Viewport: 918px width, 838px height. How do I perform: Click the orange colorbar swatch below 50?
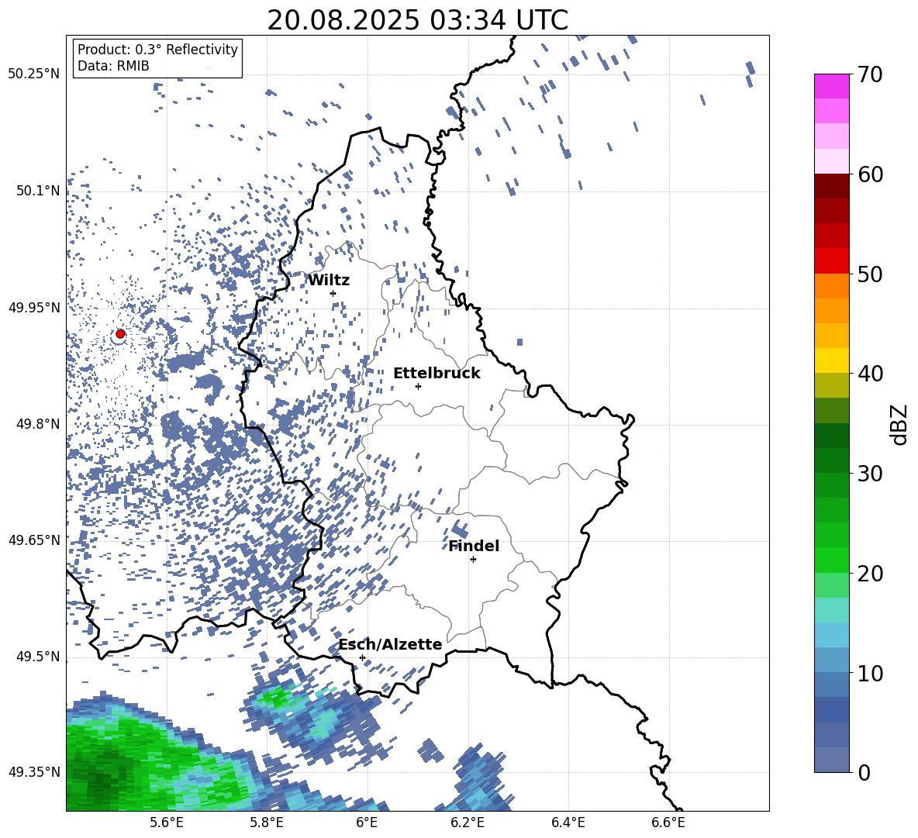click(831, 285)
